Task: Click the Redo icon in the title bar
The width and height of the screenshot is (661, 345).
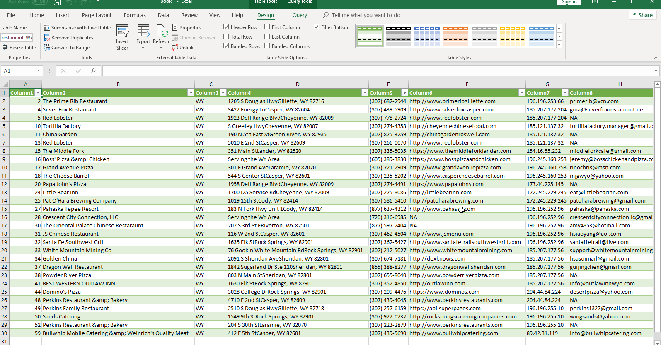Action: pyautogui.click(x=84, y=2)
